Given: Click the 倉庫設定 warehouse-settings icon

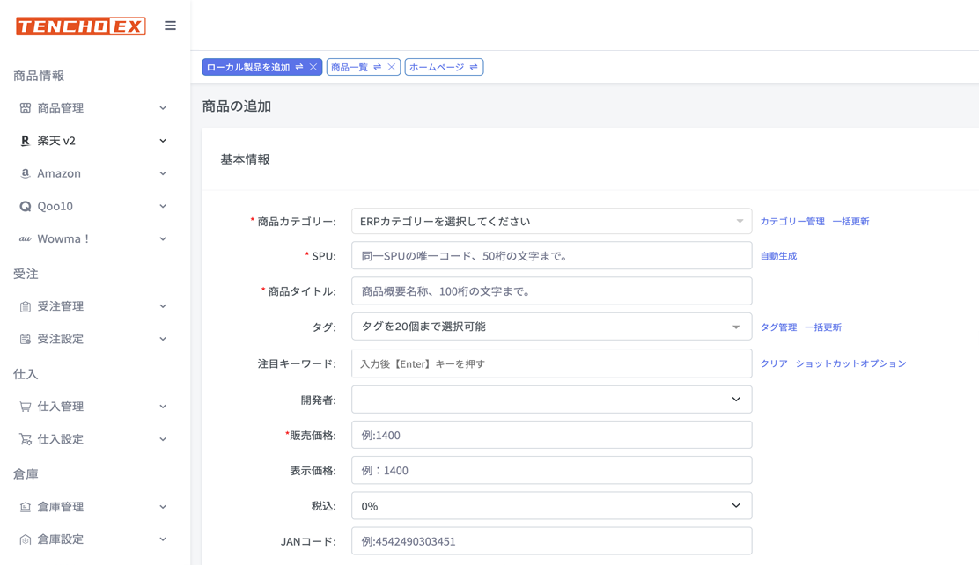Looking at the screenshot, I should point(25,539).
